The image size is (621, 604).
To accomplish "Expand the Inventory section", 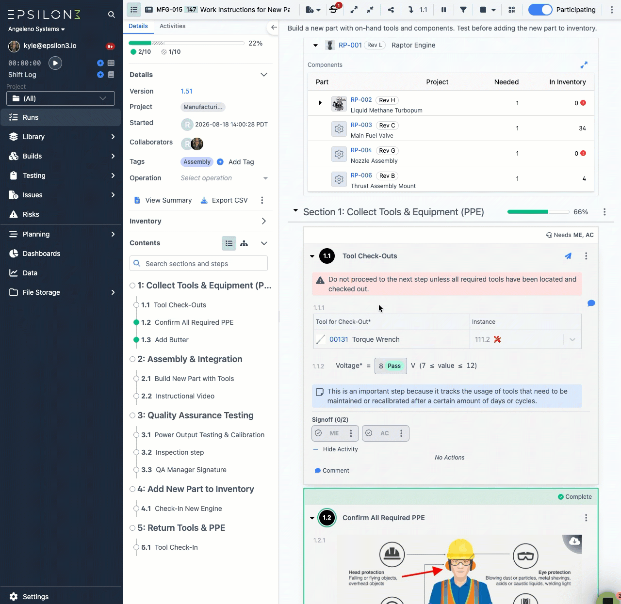I will (264, 221).
